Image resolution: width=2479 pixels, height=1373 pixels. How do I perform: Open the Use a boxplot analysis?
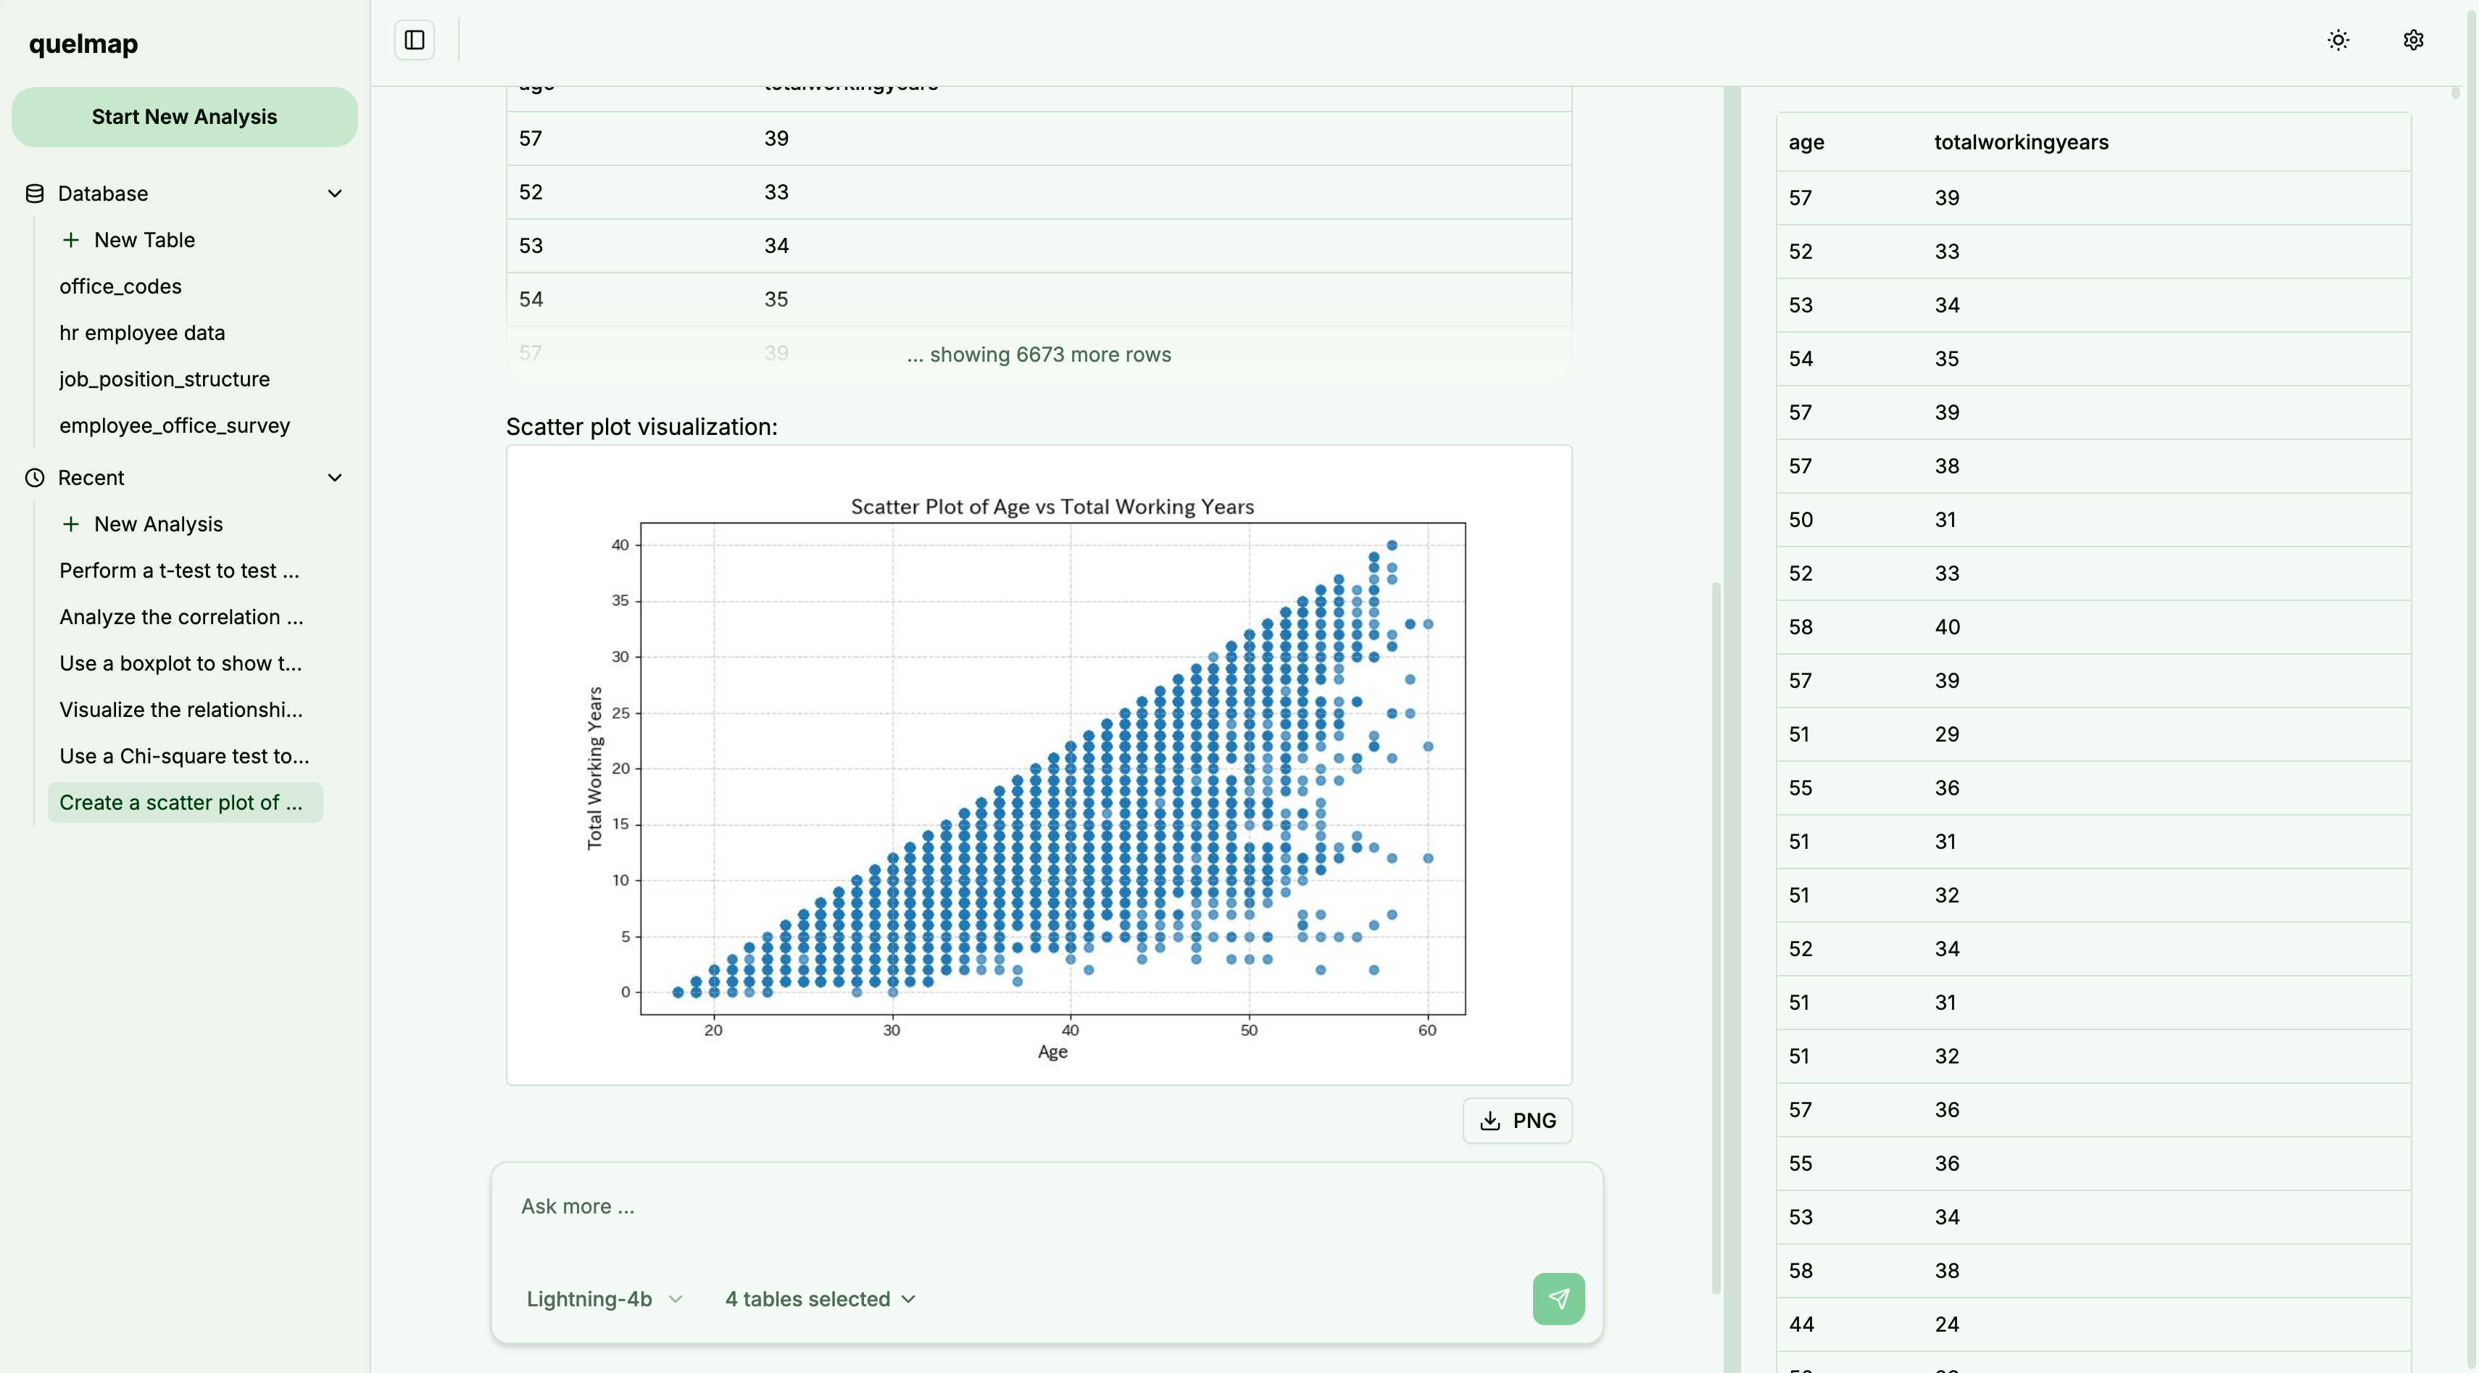click(180, 663)
